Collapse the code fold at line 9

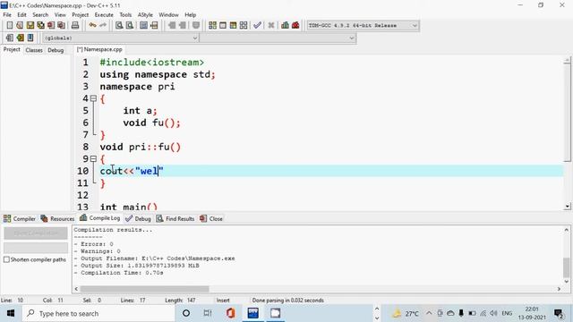point(93,159)
